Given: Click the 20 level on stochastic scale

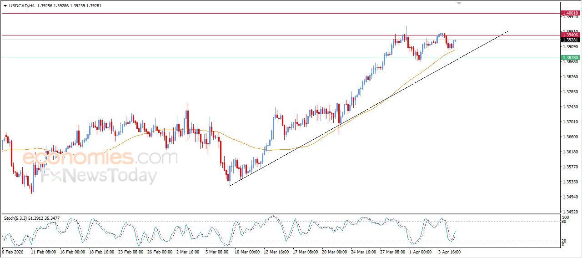Looking at the screenshot, I should [564, 241].
